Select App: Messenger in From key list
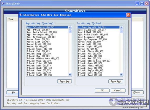The height and width of the screenshot is (110, 150). pos(47,34)
